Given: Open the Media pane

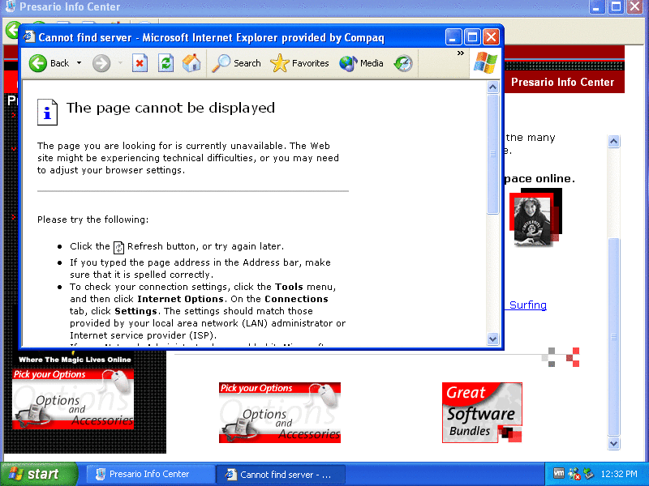Looking at the screenshot, I should pos(361,63).
